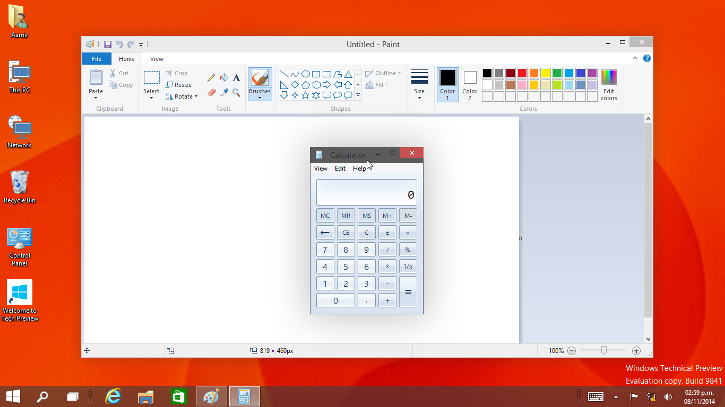Open the Rotate dropdown menu
725x407 pixels.
182,96
